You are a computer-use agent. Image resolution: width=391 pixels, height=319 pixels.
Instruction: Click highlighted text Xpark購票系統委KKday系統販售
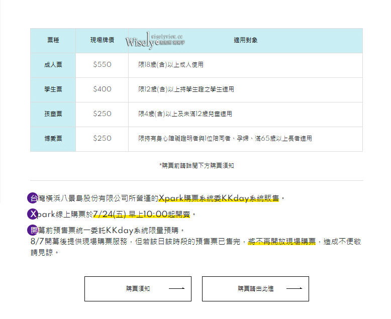(219, 198)
